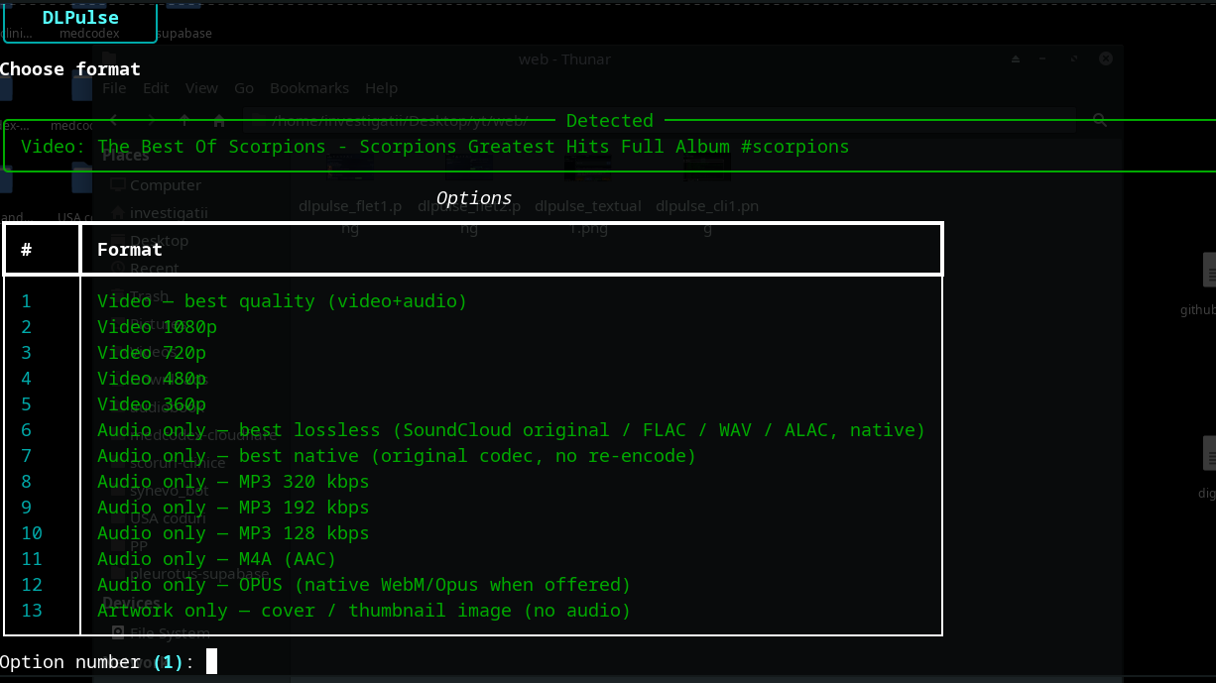
Task: Open the File menu in Thunar
Action: click(114, 88)
